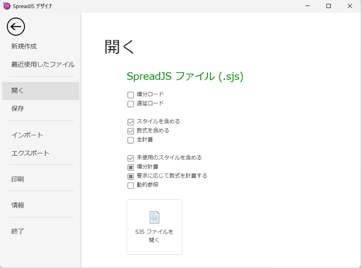The height and width of the screenshot is (268, 361).
Task: Select the 開く sidebar item
Action: click(41, 91)
